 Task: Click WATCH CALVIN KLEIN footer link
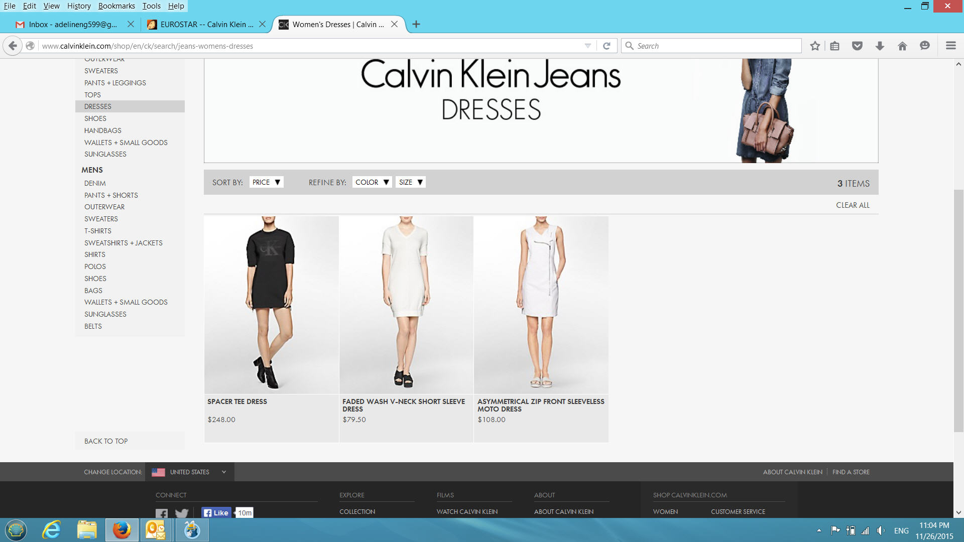pyautogui.click(x=467, y=512)
